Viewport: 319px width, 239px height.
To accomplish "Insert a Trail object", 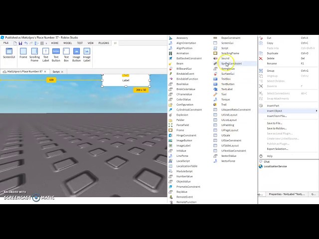I will [224, 105].
